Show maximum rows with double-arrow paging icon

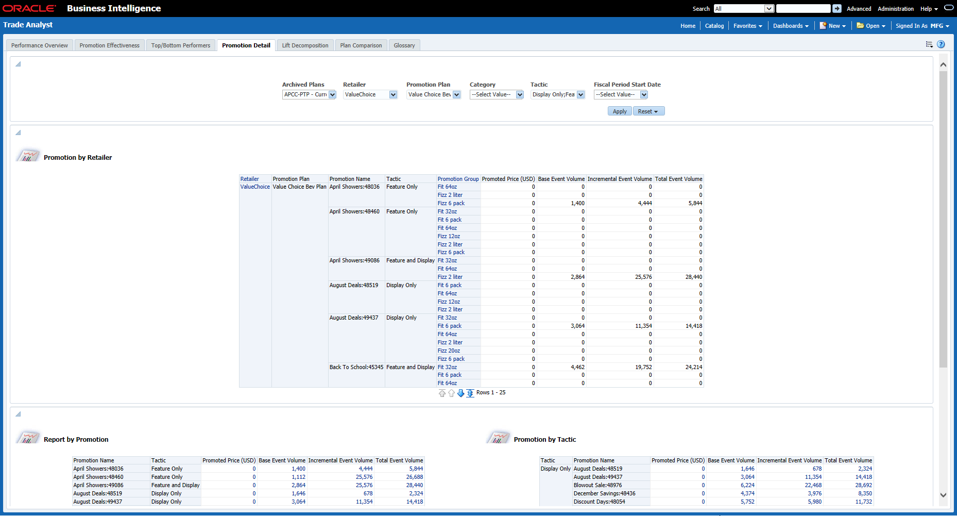click(470, 393)
